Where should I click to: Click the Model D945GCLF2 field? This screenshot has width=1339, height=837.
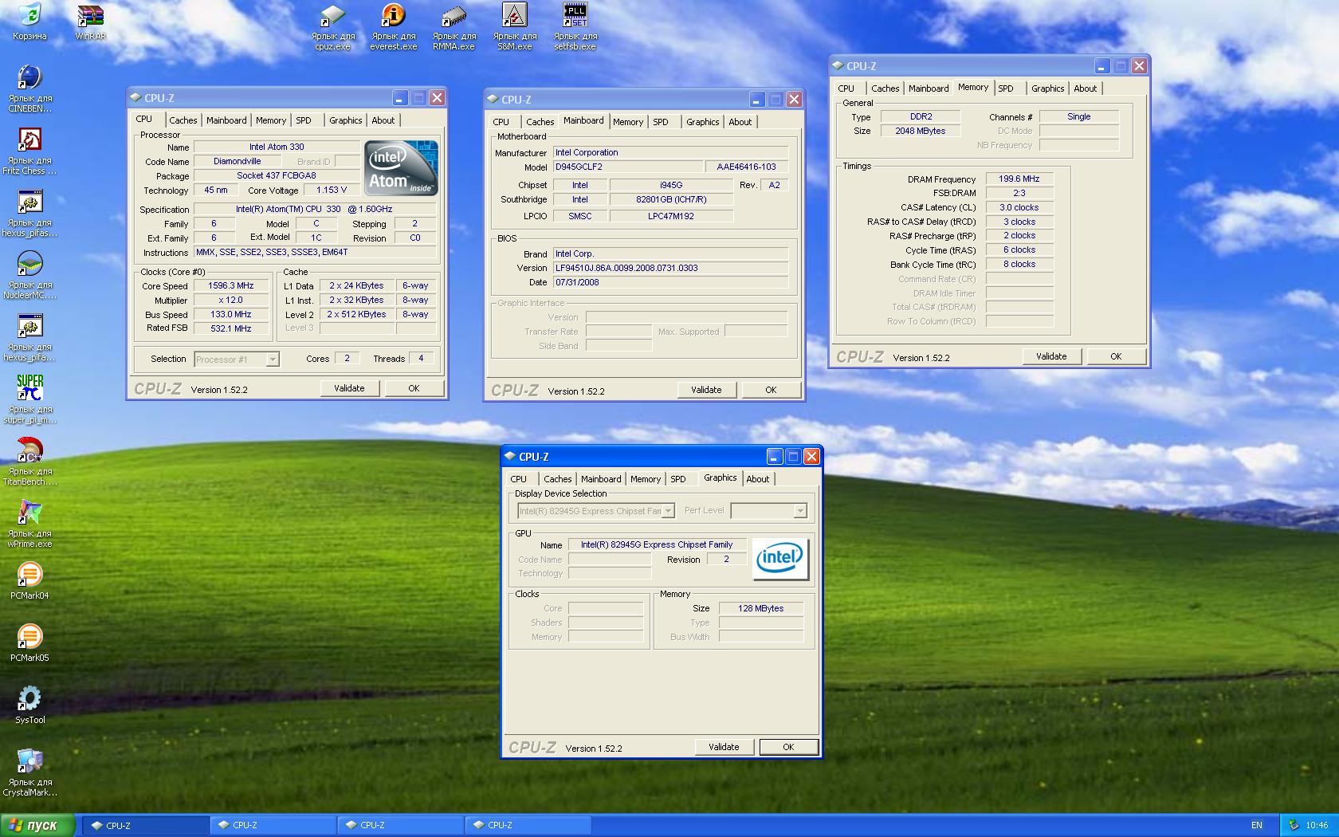click(628, 167)
